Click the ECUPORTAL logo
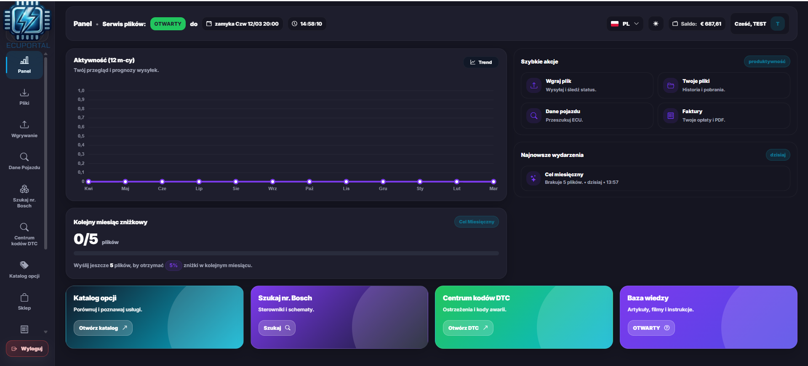 27,24
